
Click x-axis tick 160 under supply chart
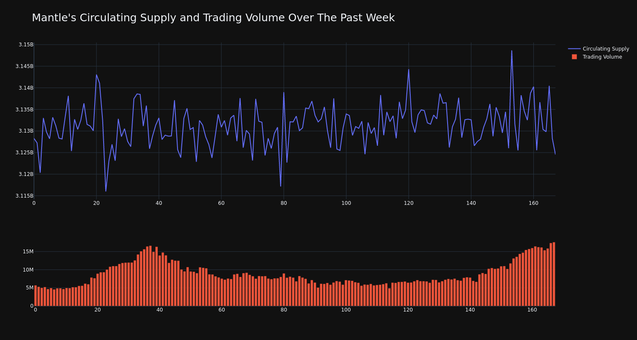[x=533, y=203]
